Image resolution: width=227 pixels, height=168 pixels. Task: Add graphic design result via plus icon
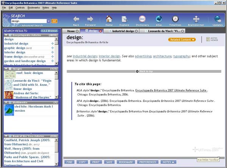point(53,48)
